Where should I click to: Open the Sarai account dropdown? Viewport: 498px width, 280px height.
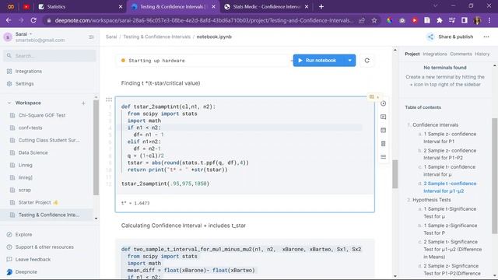point(24,34)
